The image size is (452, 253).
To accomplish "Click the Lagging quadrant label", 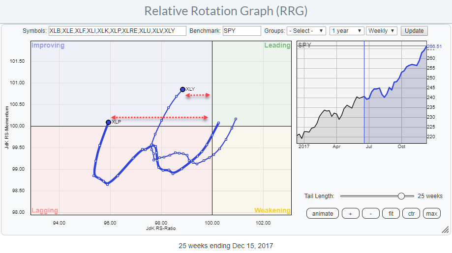I will (45, 210).
